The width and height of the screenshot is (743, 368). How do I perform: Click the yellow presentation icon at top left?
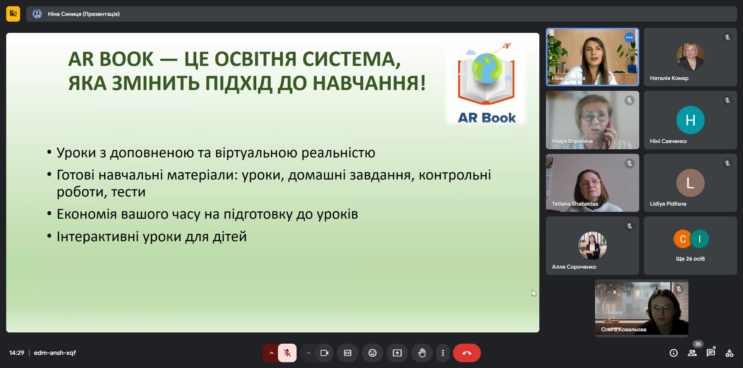(13, 14)
